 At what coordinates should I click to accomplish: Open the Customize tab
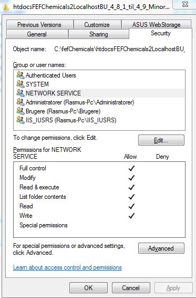97,25
